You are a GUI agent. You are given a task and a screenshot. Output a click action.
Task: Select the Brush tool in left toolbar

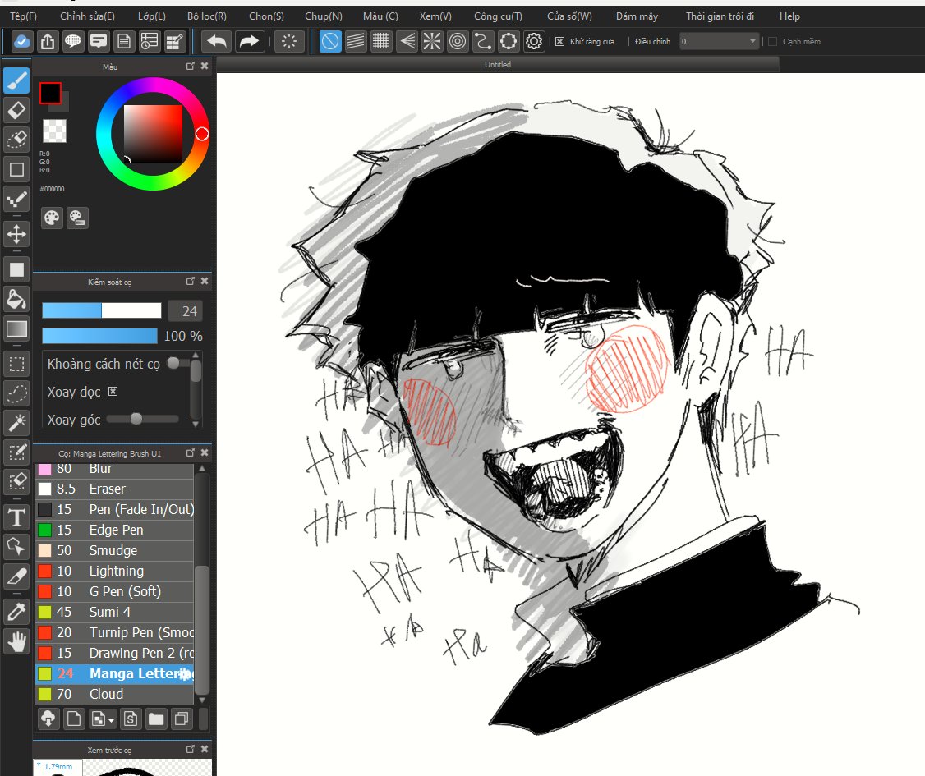(x=16, y=80)
